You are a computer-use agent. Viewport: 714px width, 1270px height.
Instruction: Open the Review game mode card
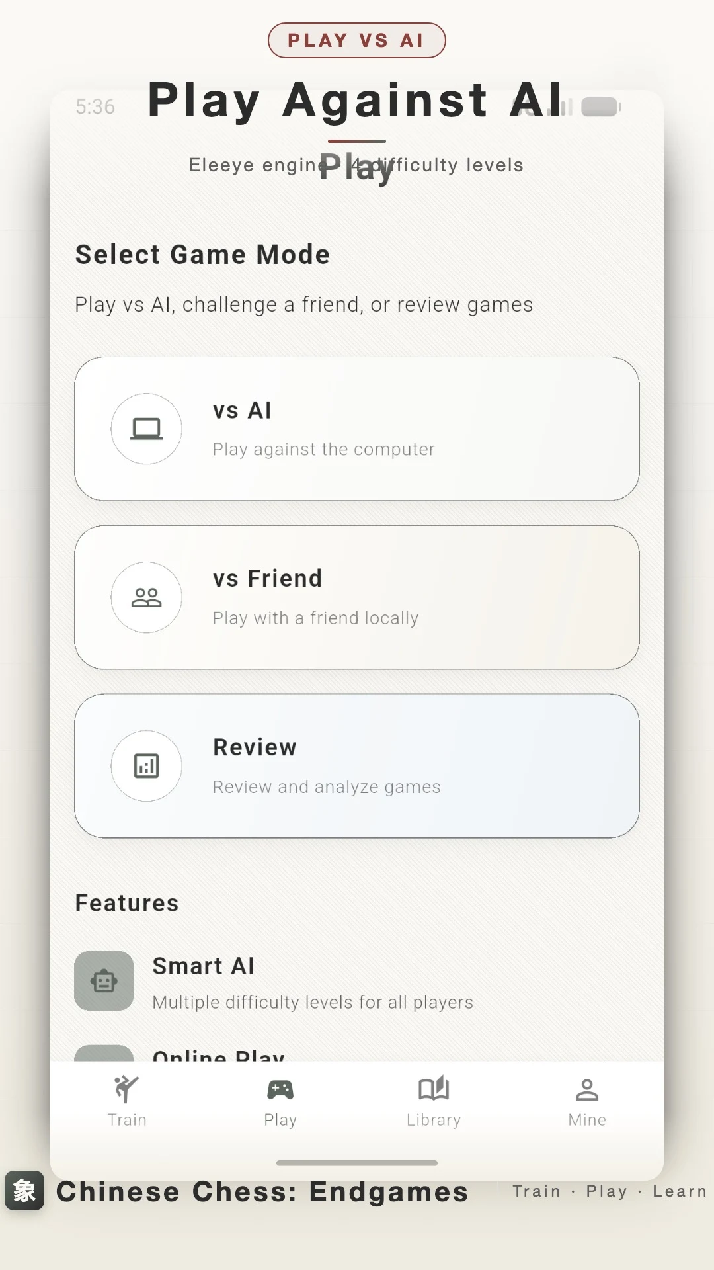(x=357, y=766)
